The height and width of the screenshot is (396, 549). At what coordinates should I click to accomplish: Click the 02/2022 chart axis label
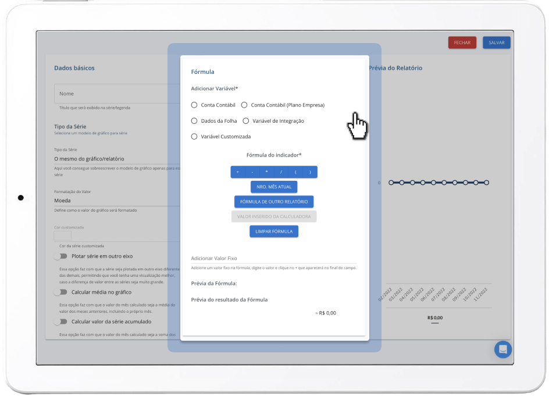[x=385, y=294]
